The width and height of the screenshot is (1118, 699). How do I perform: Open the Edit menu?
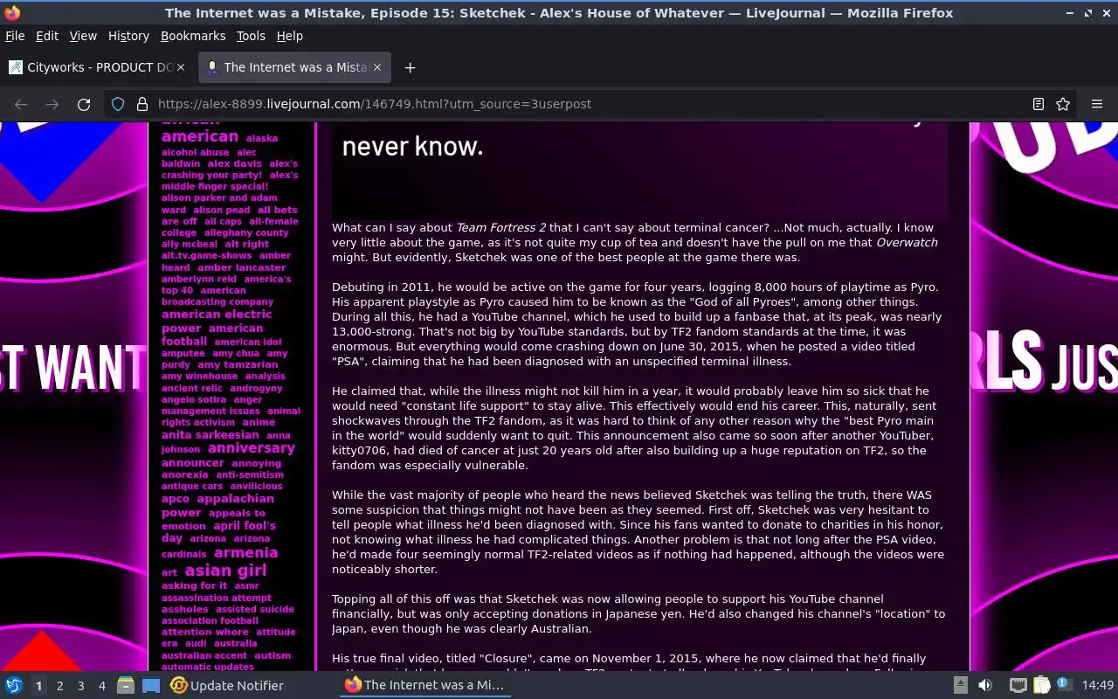(47, 36)
